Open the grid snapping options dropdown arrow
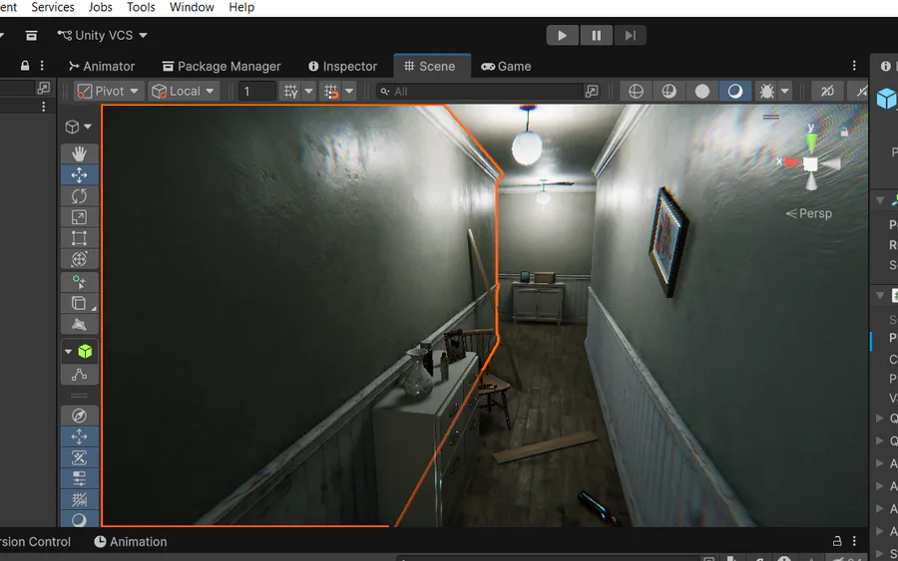 [349, 91]
